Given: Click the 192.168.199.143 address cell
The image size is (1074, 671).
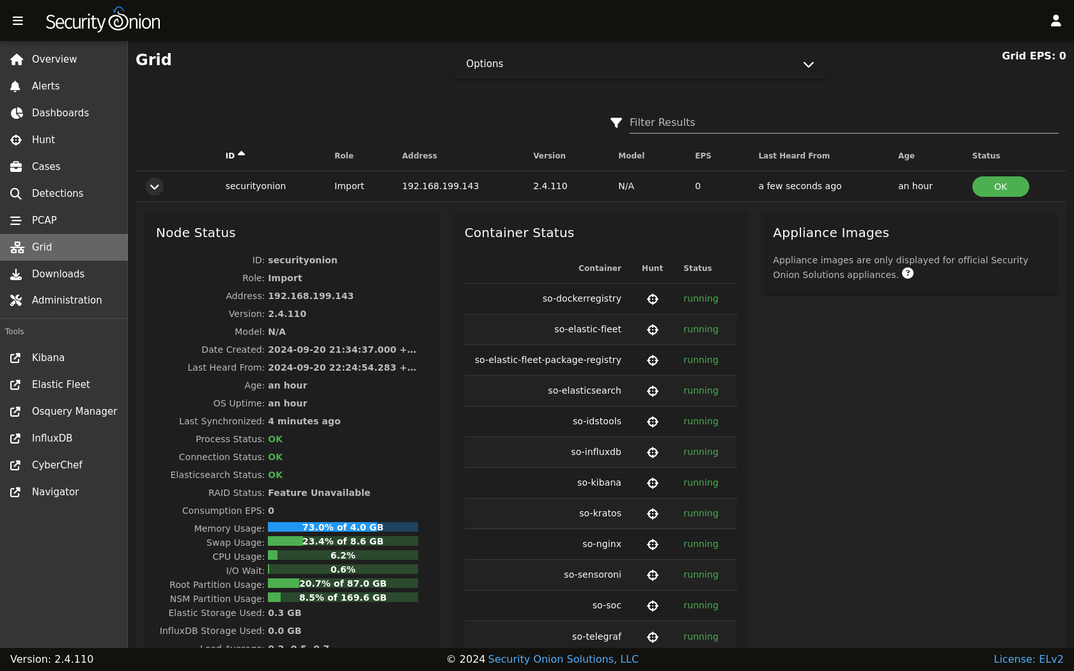Looking at the screenshot, I should pos(440,187).
